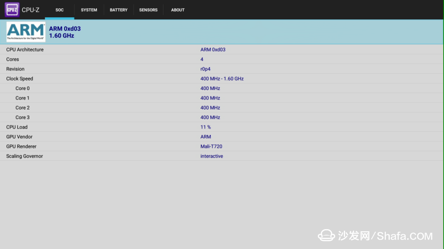Click the Cores label
444x249 pixels.
tap(13, 59)
